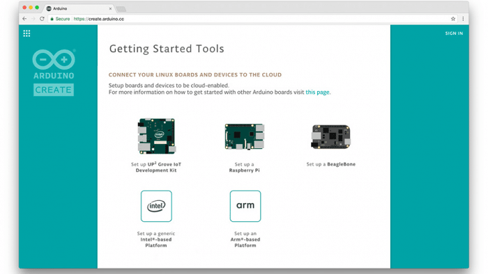Focus the create.arduino.cc address bar
The image size is (488, 274).
tap(252, 19)
